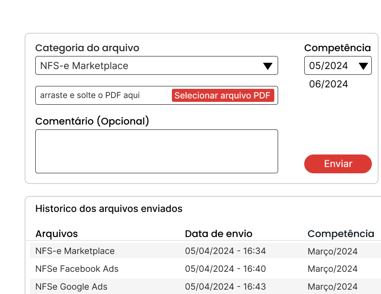The width and height of the screenshot is (381, 294).
Task: Click the Enviar button
Action: [338, 164]
